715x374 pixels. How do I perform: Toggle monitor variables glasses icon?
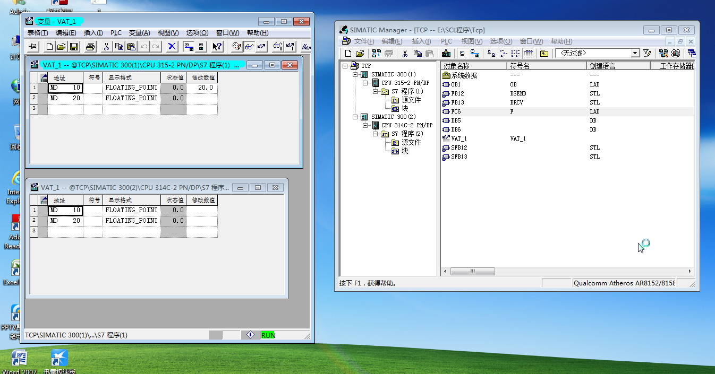pos(249,47)
